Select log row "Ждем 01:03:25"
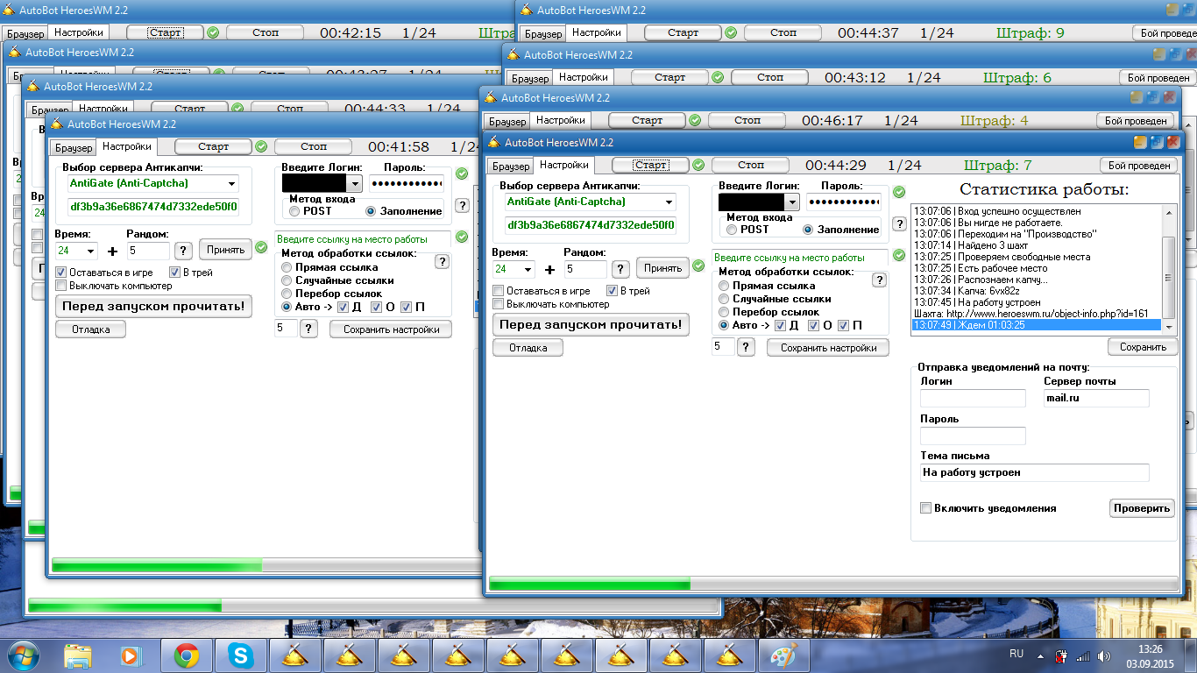The height and width of the screenshot is (673, 1197). [1037, 325]
